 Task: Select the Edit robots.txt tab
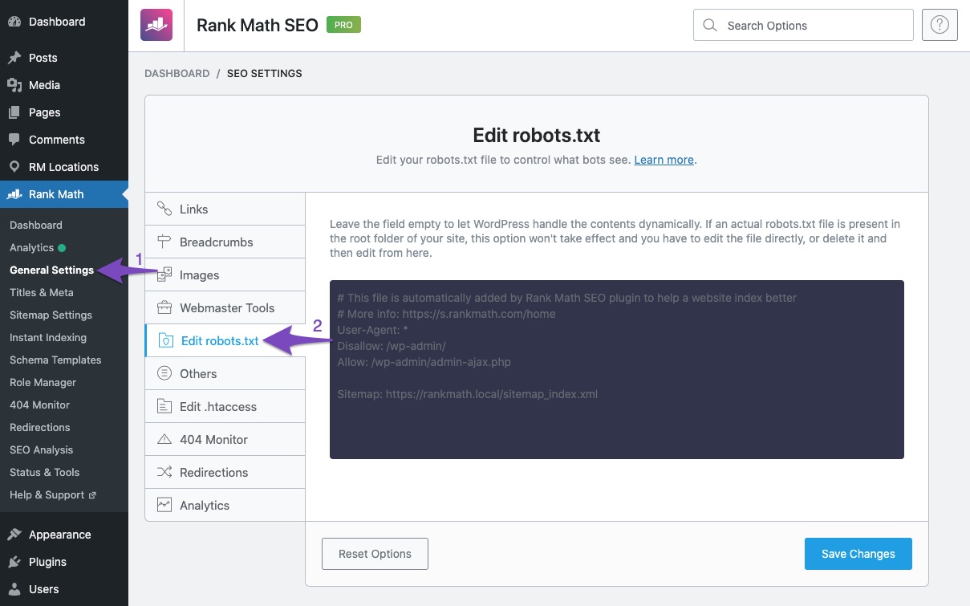click(x=225, y=340)
